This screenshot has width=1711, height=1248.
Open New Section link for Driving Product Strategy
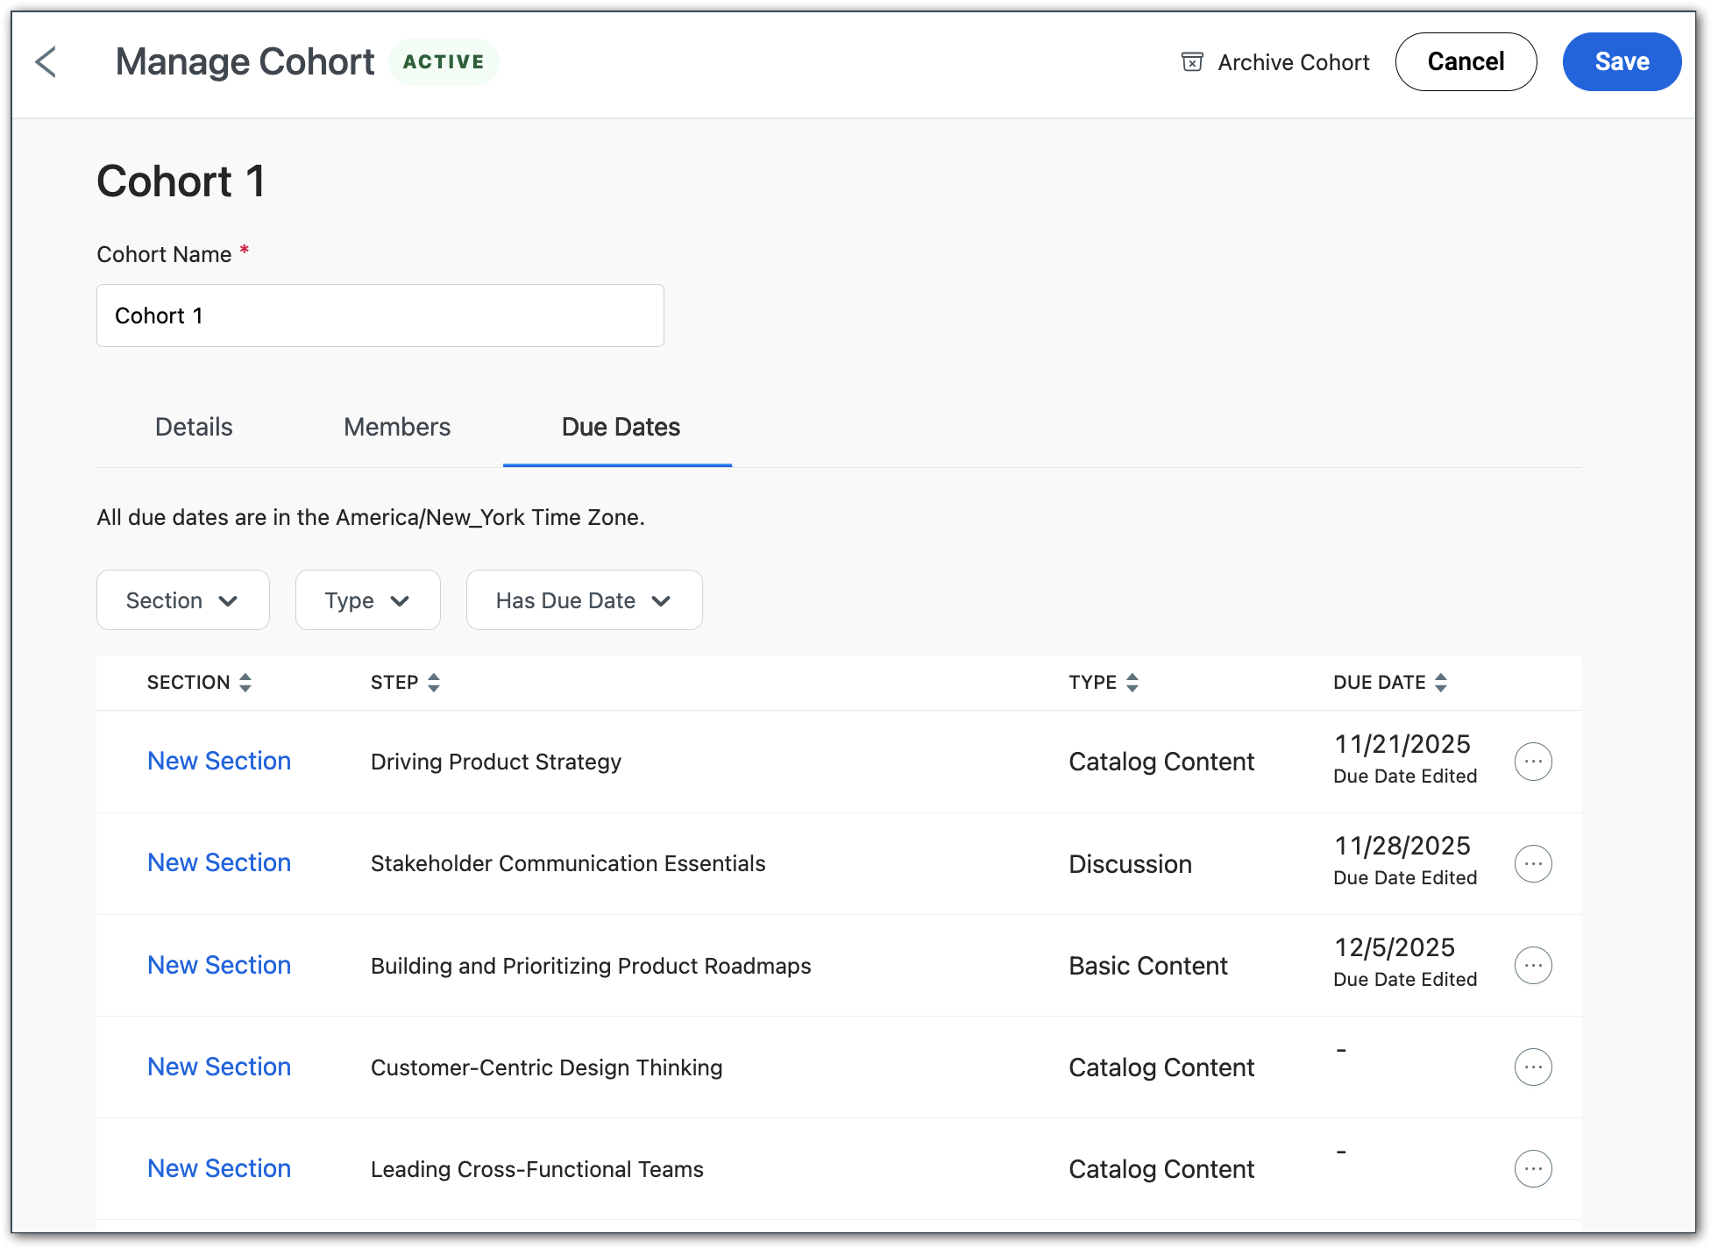[219, 761]
